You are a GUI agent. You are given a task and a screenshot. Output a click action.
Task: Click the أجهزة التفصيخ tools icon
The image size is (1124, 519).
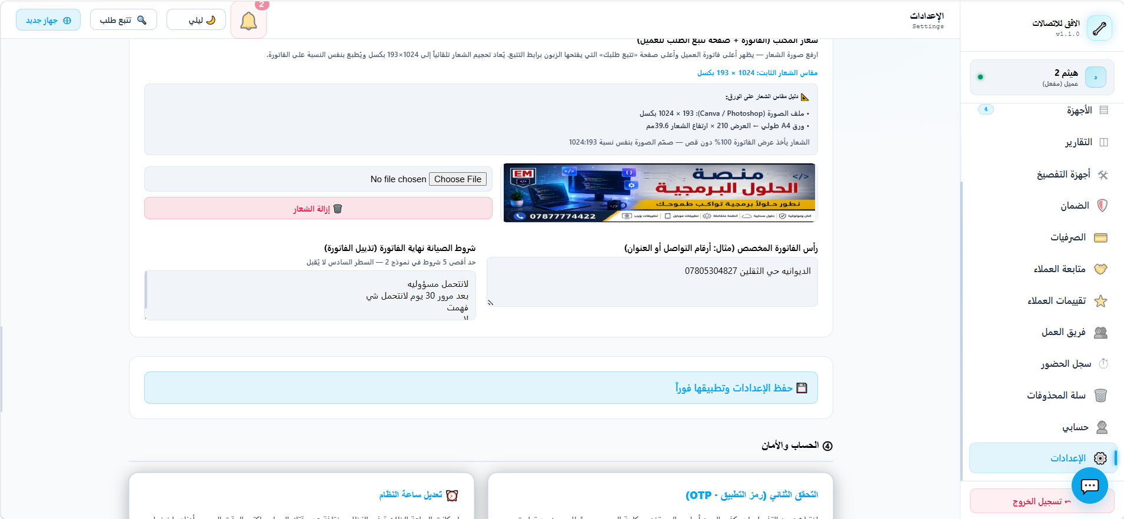pos(1103,175)
